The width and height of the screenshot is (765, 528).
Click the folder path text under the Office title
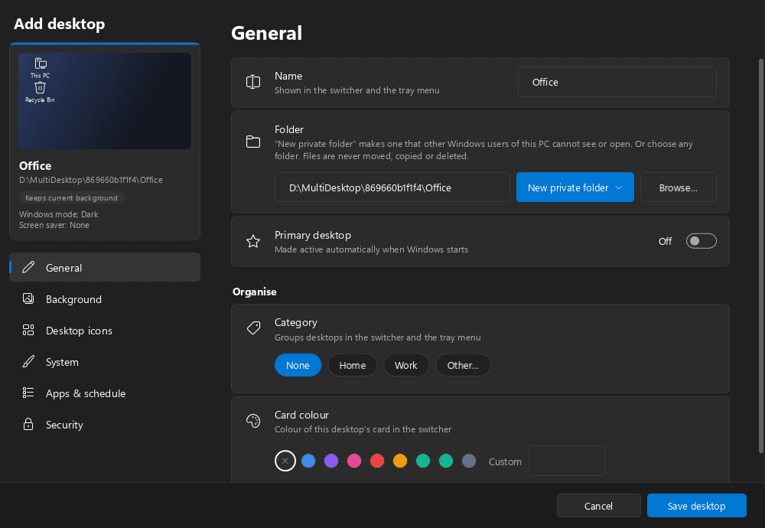coord(91,180)
